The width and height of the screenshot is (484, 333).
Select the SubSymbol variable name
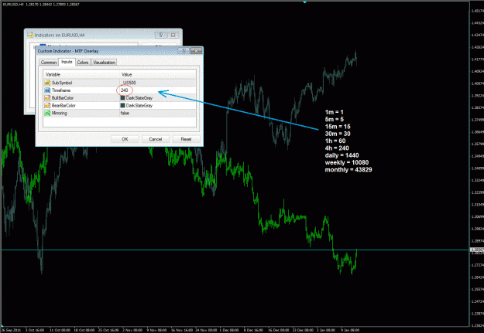[62, 83]
